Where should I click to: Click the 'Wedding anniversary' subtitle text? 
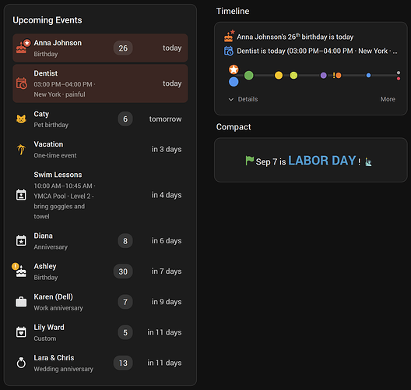click(x=63, y=369)
